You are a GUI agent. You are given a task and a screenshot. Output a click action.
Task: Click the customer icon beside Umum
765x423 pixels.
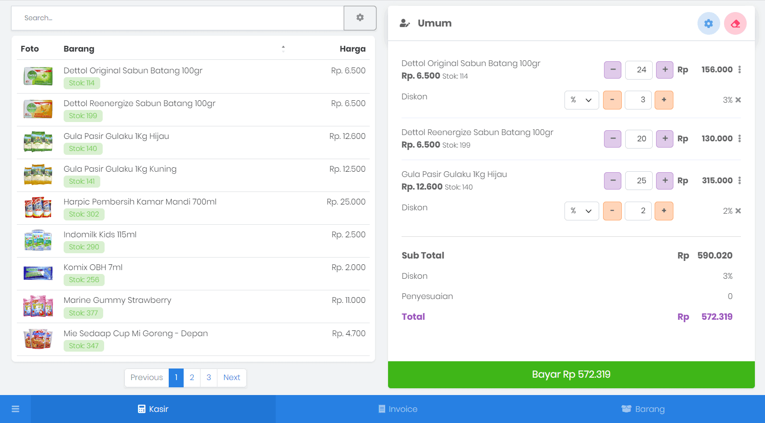pyautogui.click(x=405, y=23)
